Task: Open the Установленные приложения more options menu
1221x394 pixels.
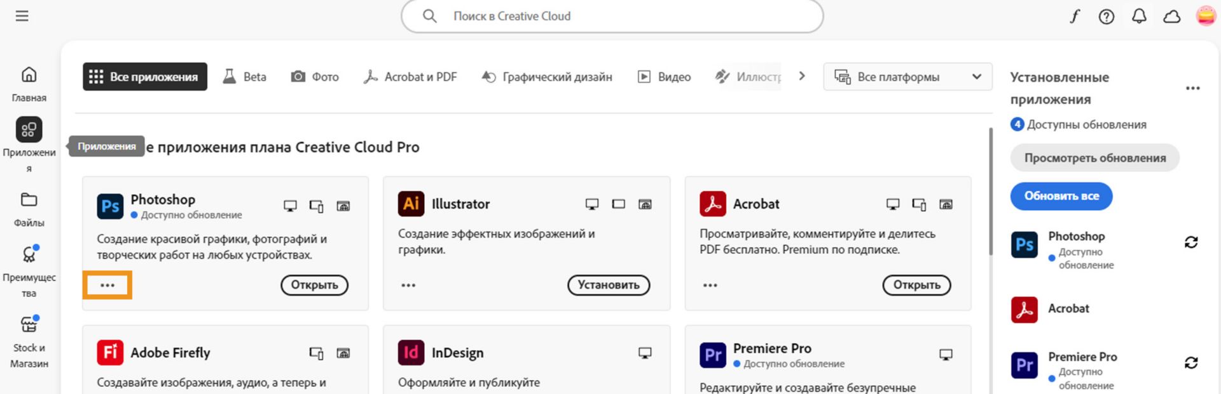Action: 1193,88
